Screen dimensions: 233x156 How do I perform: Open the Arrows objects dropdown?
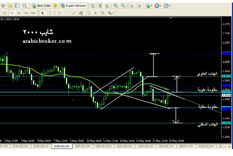[x=111, y=13]
